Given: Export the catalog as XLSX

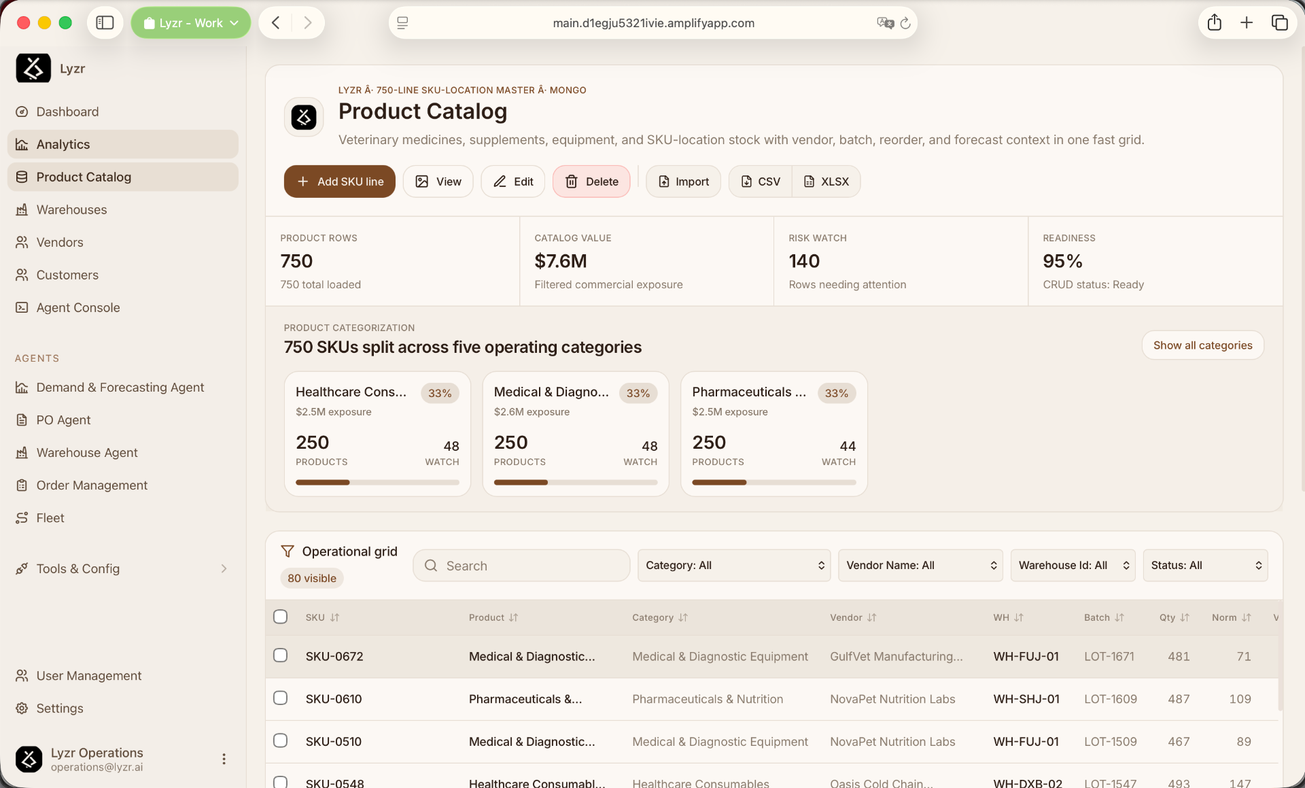Looking at the screenshot, I should coord(826,182).
